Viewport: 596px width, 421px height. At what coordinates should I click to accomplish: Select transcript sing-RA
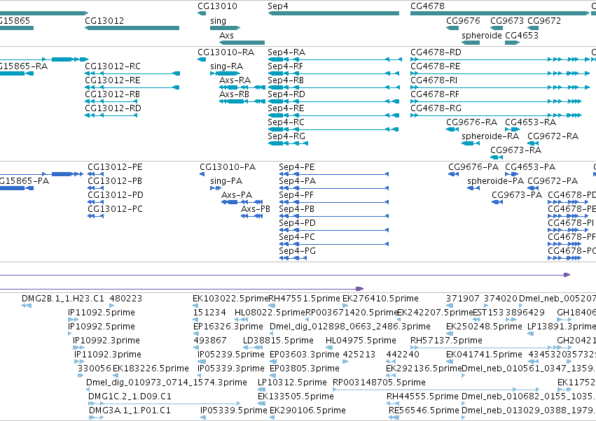point(226,73)
